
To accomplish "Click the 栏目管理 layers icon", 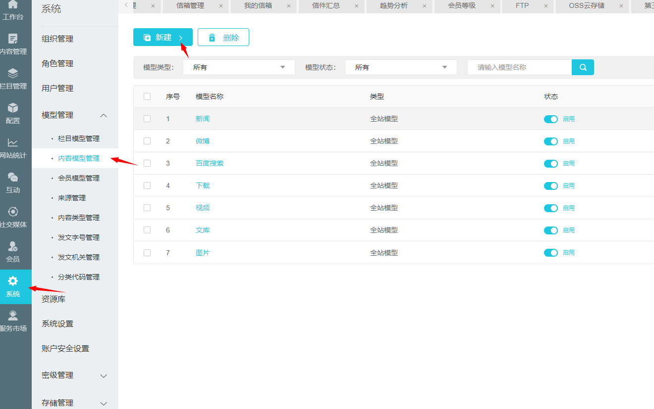I will tap(13, 74).
